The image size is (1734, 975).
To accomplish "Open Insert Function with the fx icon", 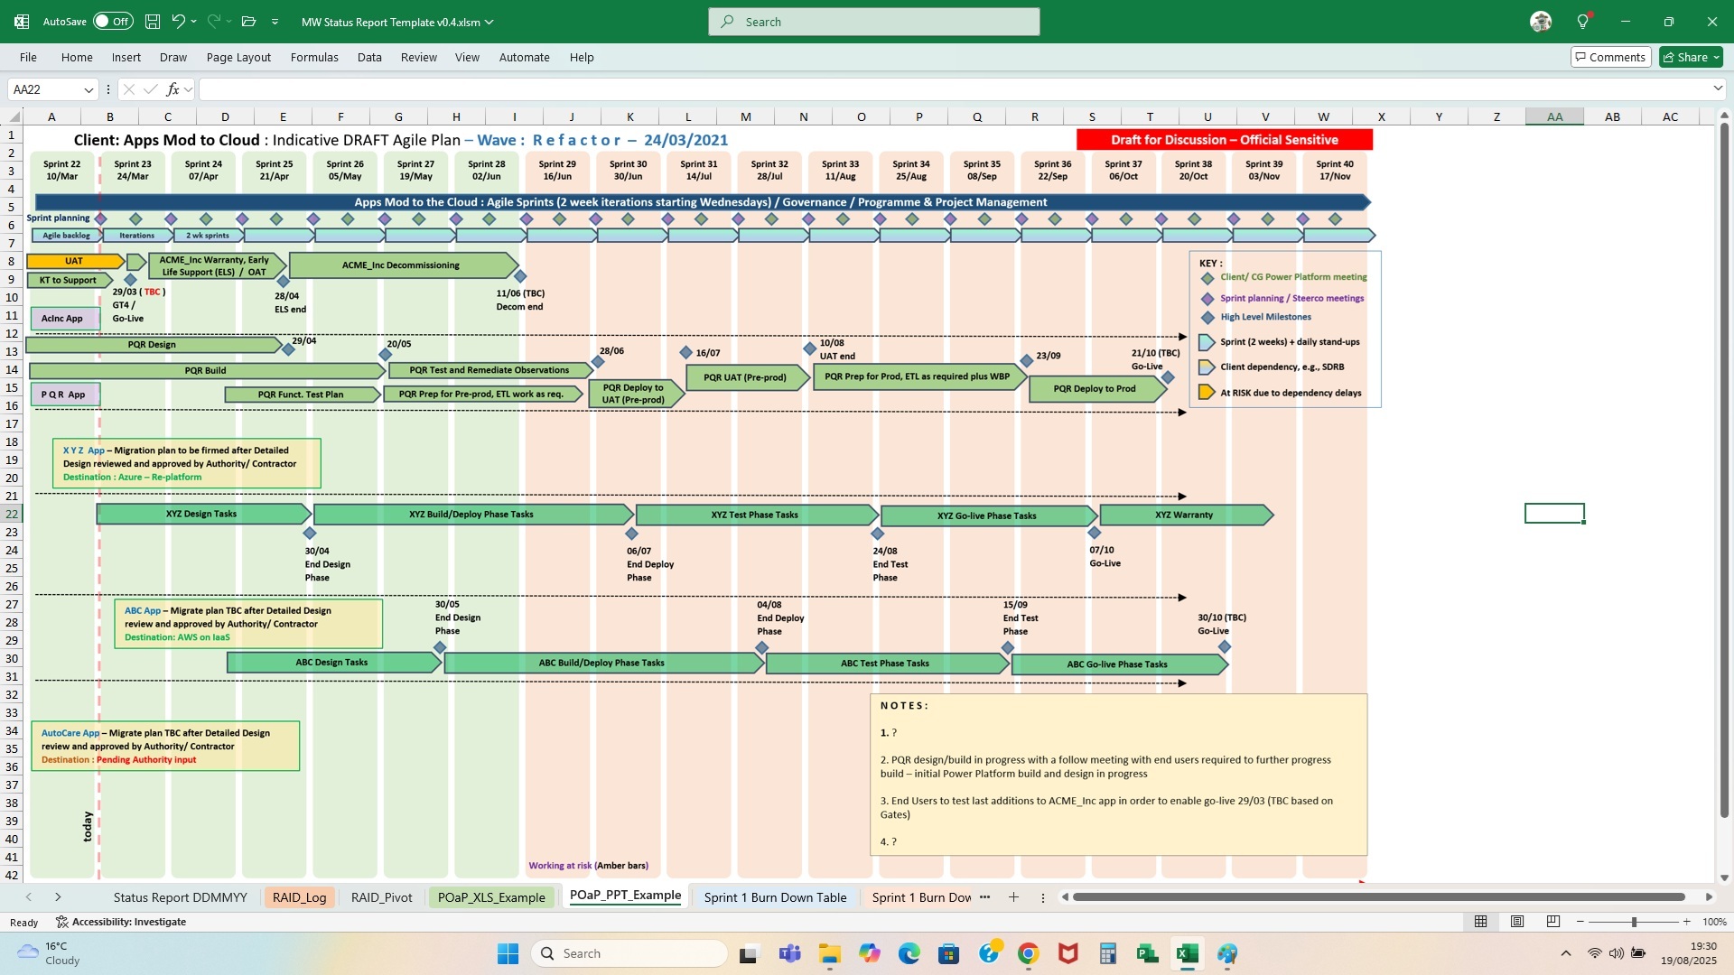I will pyautogui.click(x=174, y=88).
